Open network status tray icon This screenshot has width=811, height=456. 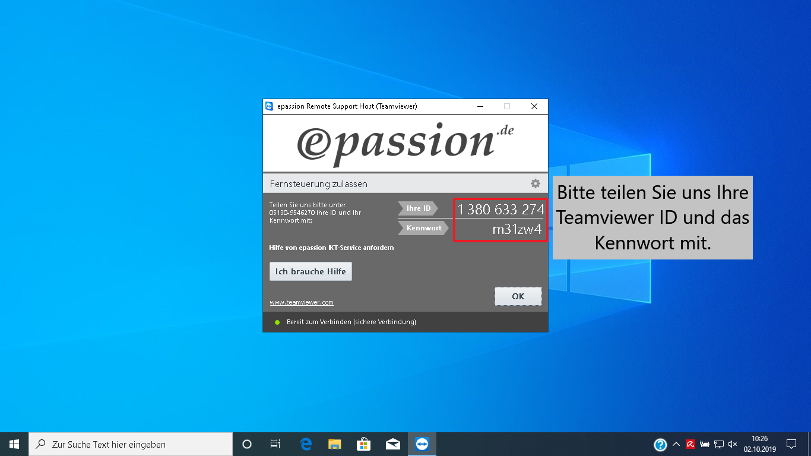pyautogui.click(x=718, y=444)
